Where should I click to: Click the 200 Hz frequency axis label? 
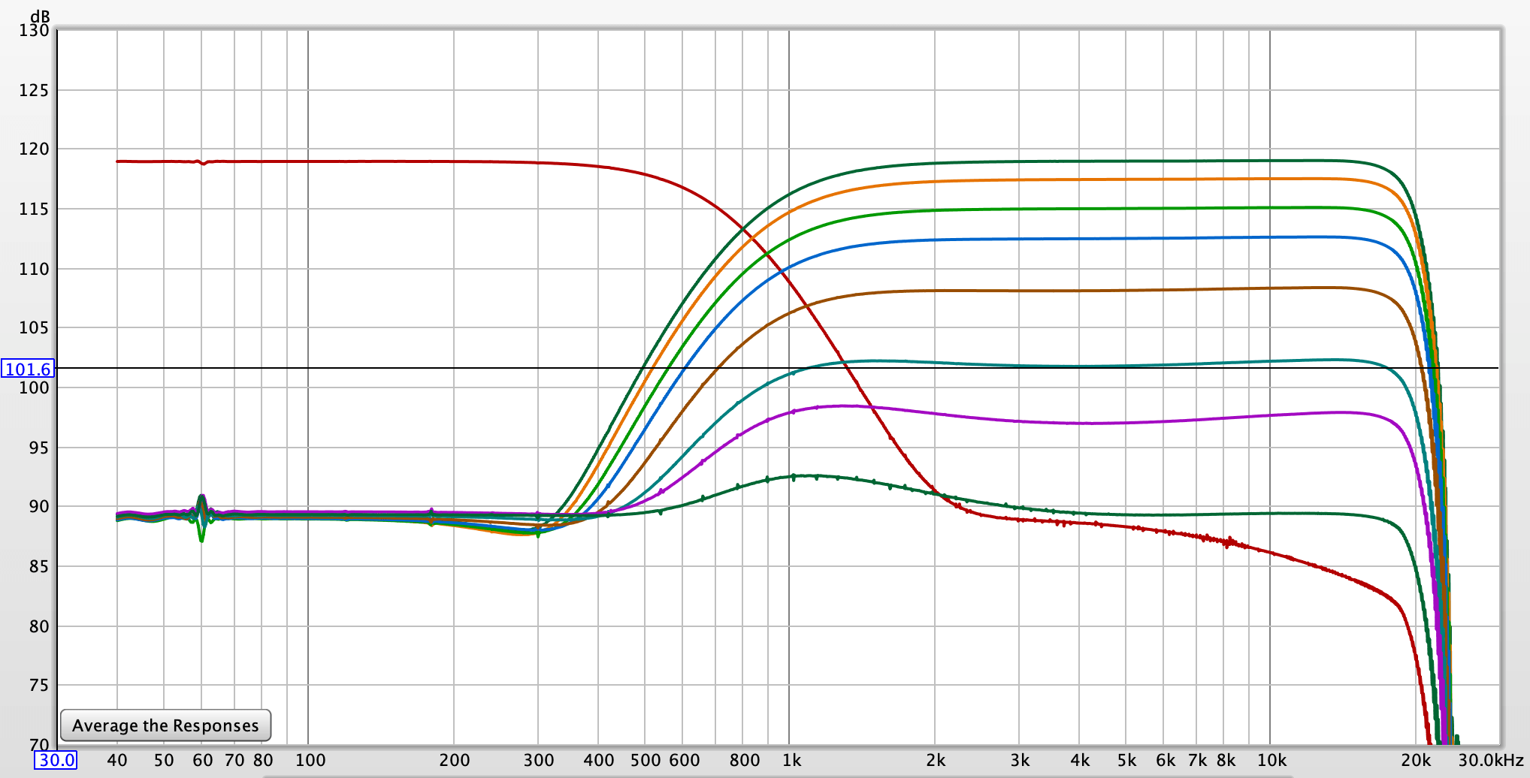455,760
